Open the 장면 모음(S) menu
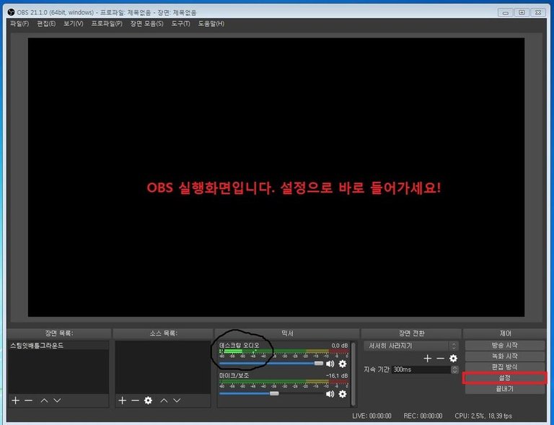The image size is (554, 425). coord(146,24)
